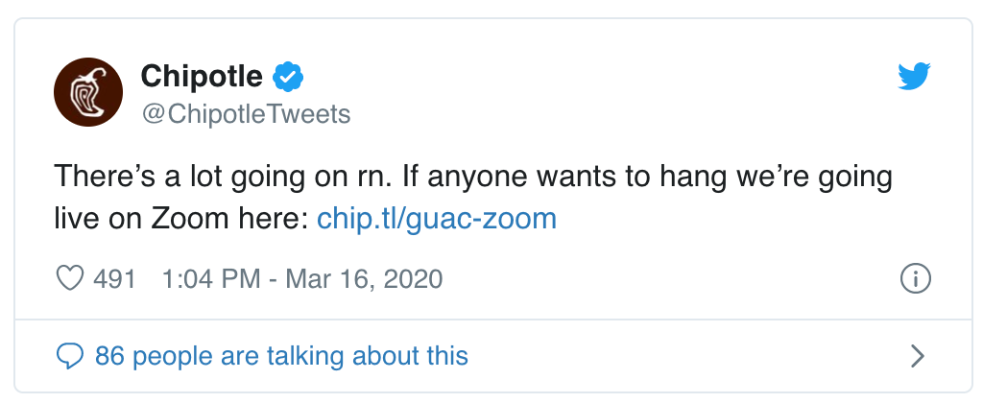Click the 491 likes count
The image size is (983, 403).
115,278
